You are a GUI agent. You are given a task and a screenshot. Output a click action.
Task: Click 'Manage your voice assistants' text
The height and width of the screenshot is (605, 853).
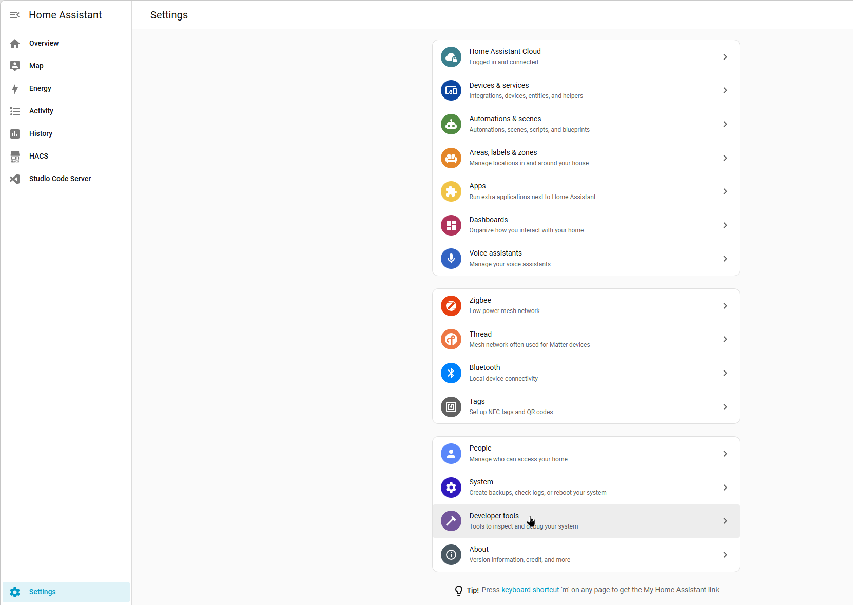pos(510,264)
